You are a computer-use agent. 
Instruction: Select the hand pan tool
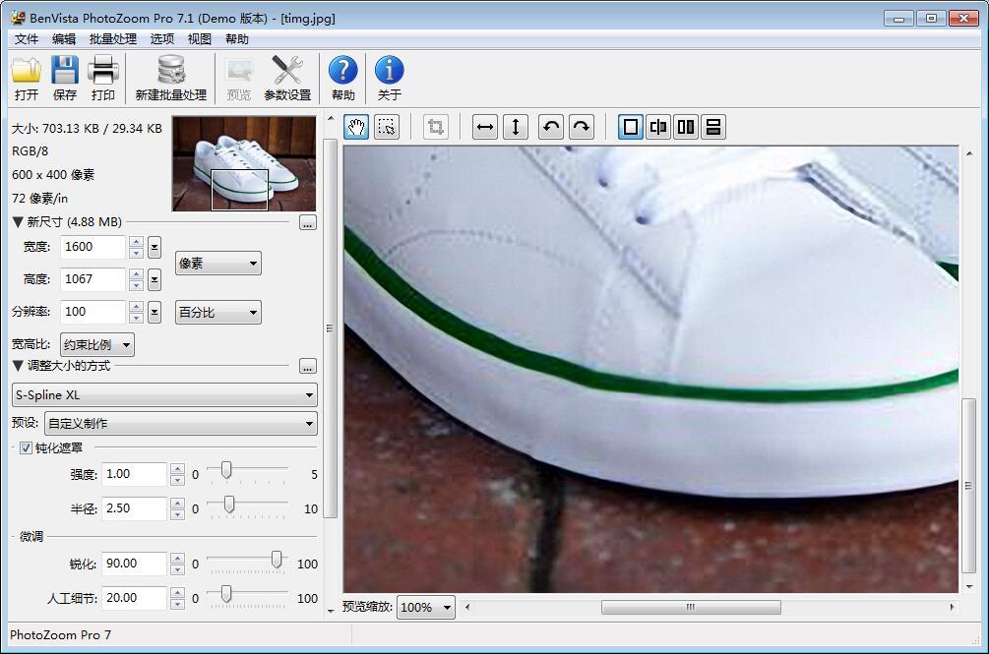point(356,127)
